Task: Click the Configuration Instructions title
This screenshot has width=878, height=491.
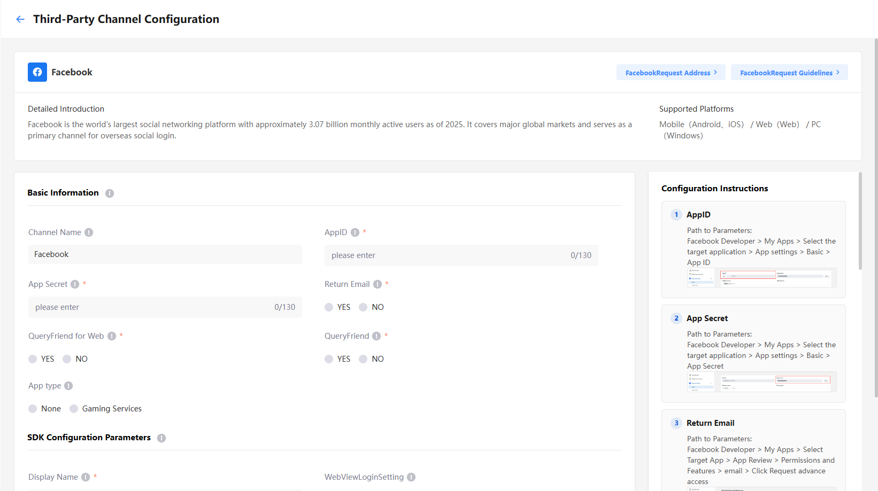Action: click(x=715, y=189)
